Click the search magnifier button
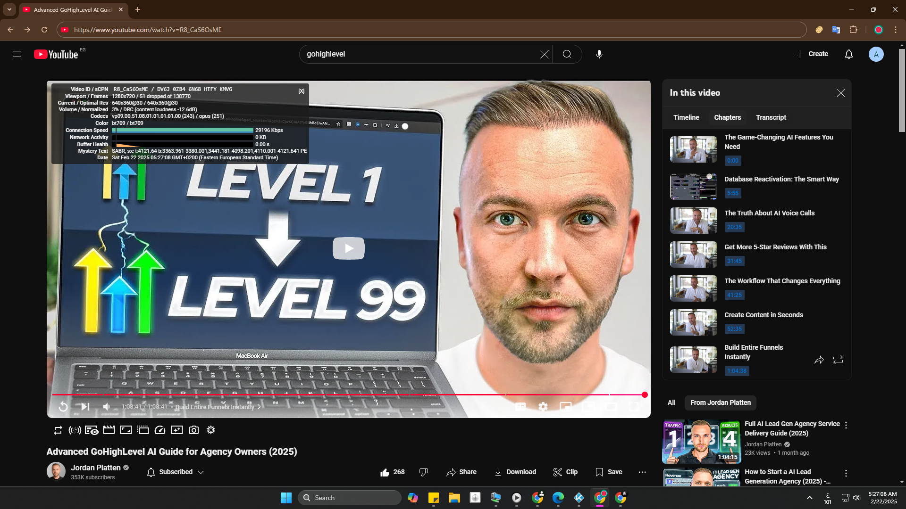906x509 pixels. point(567,54)
